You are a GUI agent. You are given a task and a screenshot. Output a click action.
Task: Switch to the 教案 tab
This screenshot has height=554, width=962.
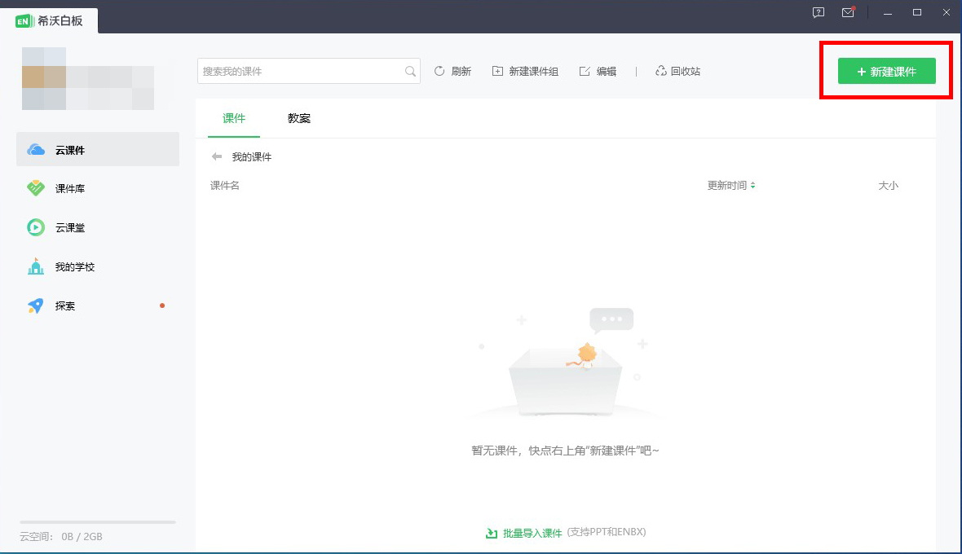click(x=299, y=118)
